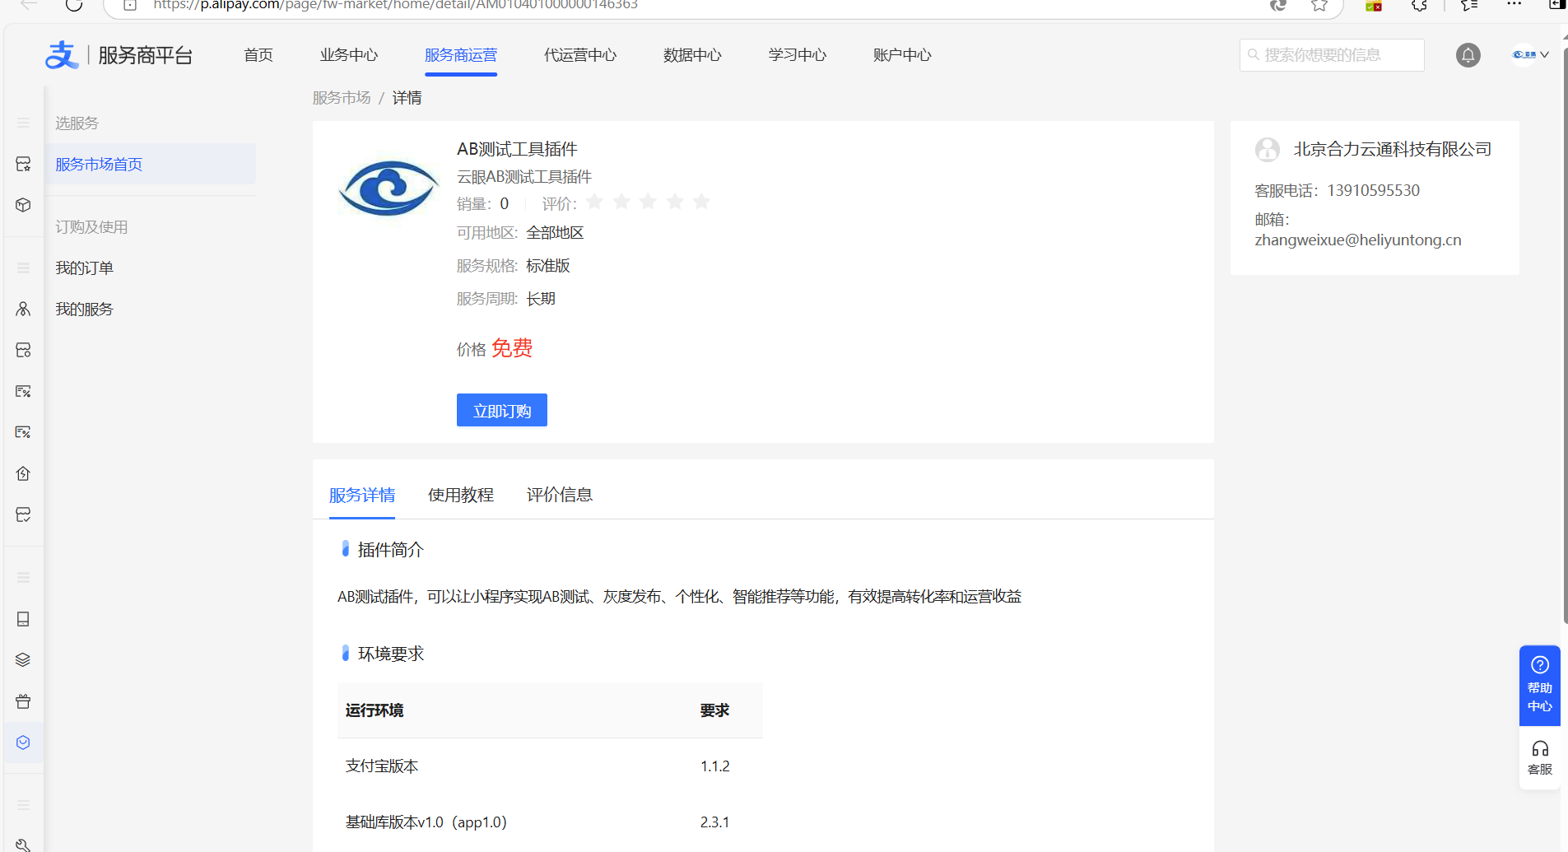Image resolution: width=1568 pixels, height=852 pixels.
Task: Click the gift box icon in sidebar
Action: (23, 701)
